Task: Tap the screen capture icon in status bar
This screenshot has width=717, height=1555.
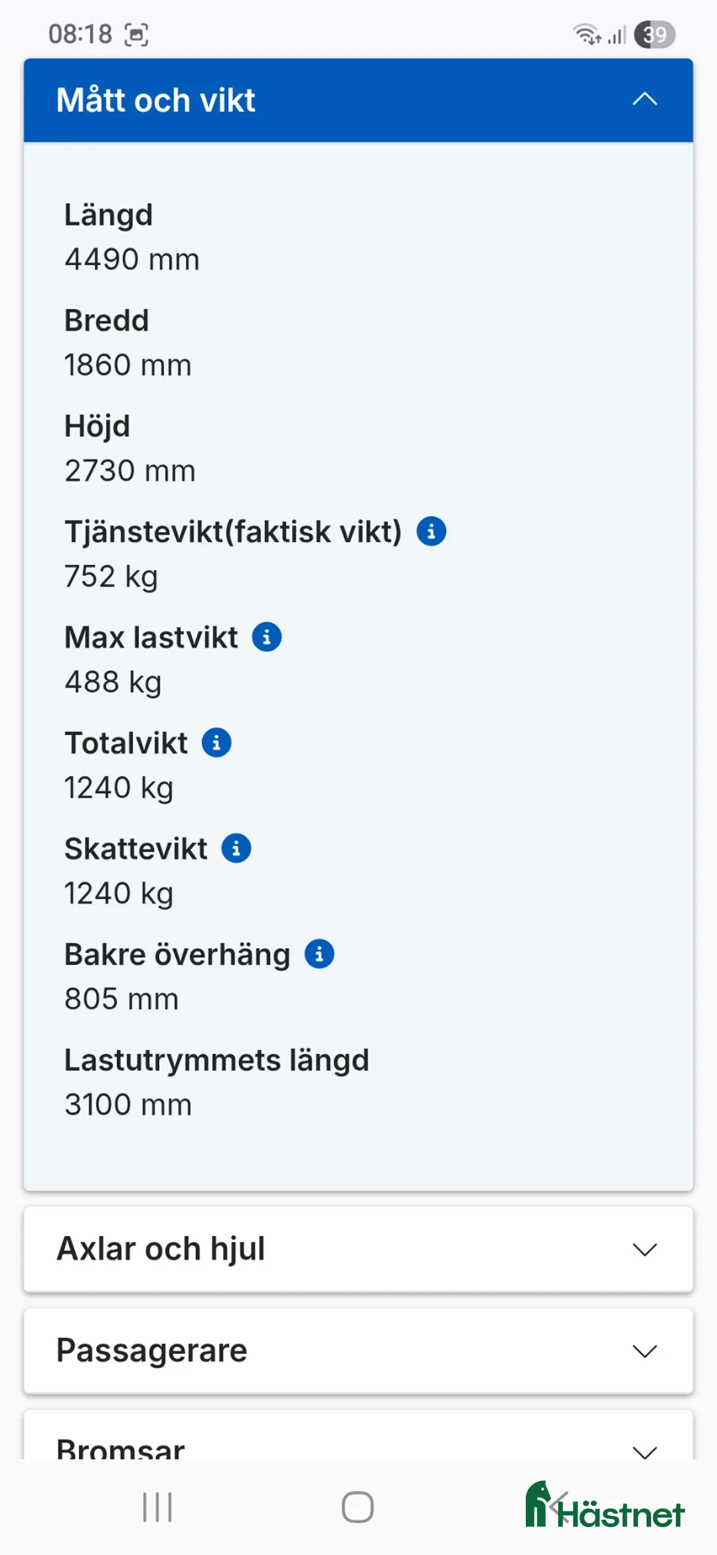Action: (x=137, y=33)
